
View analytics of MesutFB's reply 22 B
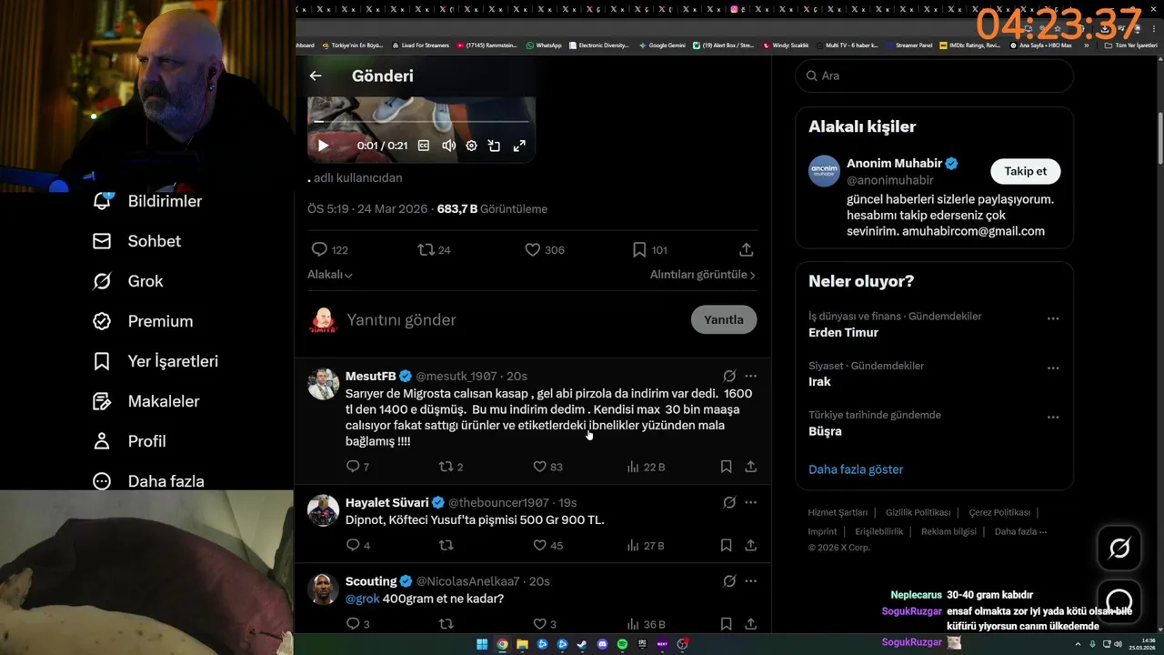(646, 467)
